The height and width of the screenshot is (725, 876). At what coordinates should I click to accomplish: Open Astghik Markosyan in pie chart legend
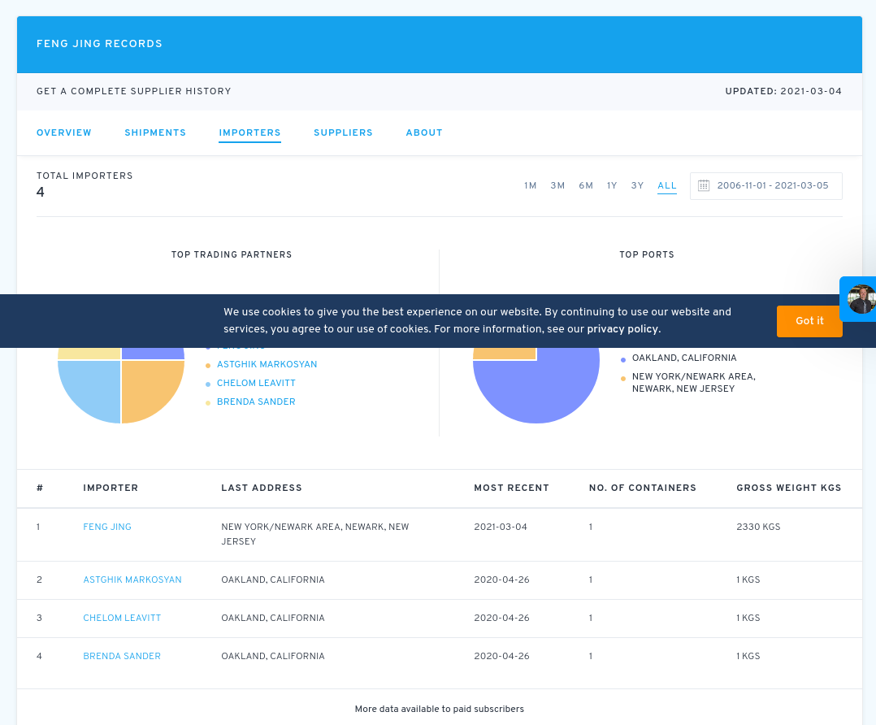[x=267, y=364]
